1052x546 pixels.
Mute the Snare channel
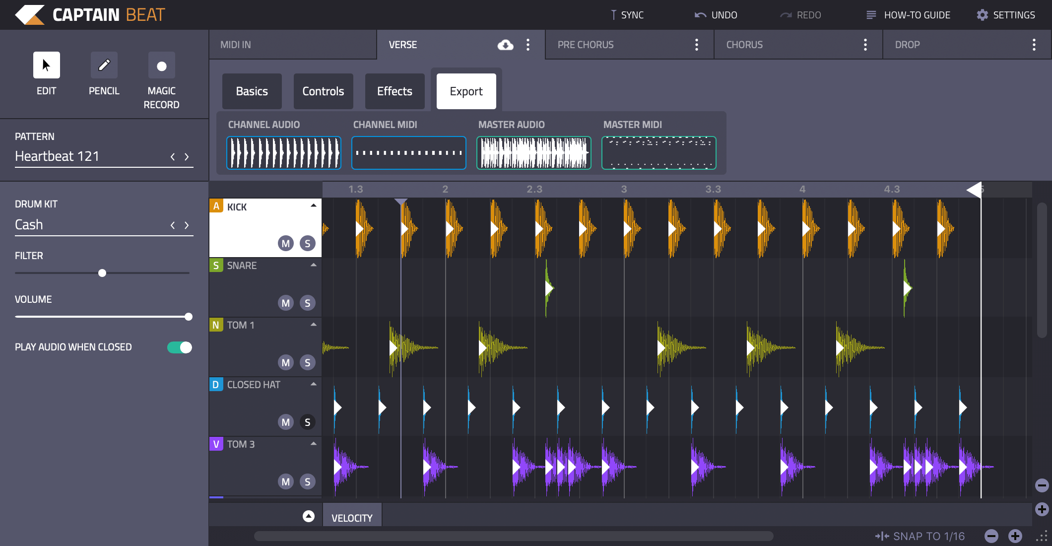click(286, 303)
